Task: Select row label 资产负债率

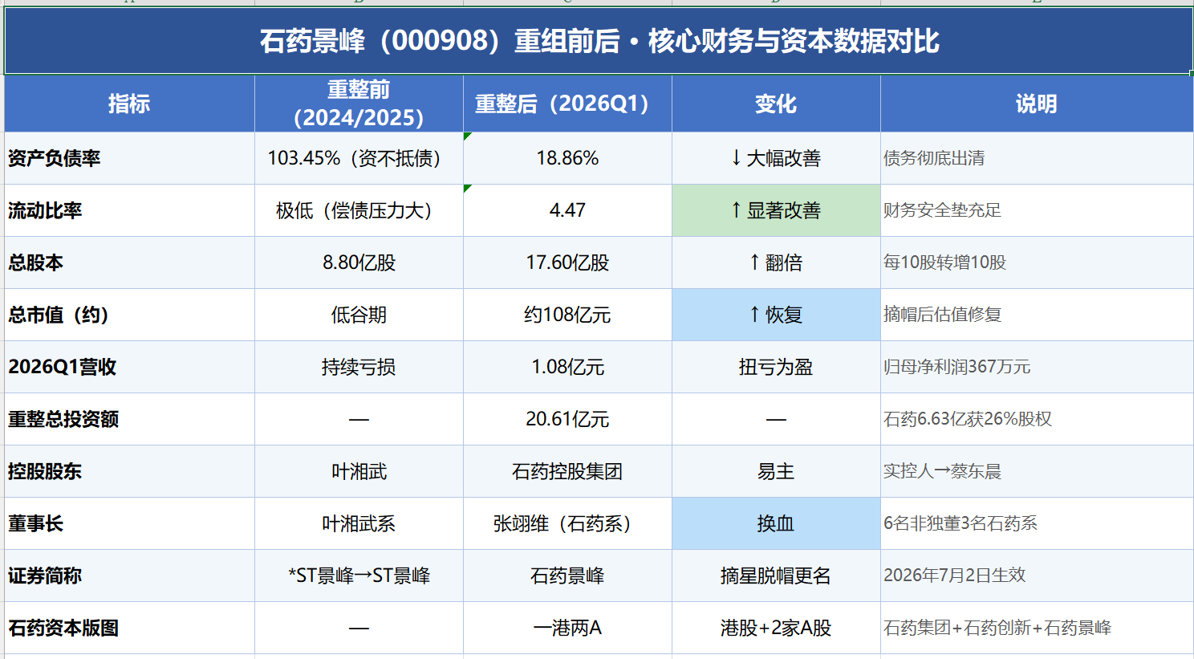Action: tap(129, 158)
